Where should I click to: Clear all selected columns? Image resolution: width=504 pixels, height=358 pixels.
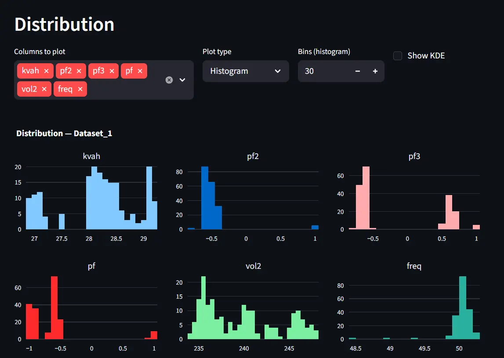pos(169,80)
